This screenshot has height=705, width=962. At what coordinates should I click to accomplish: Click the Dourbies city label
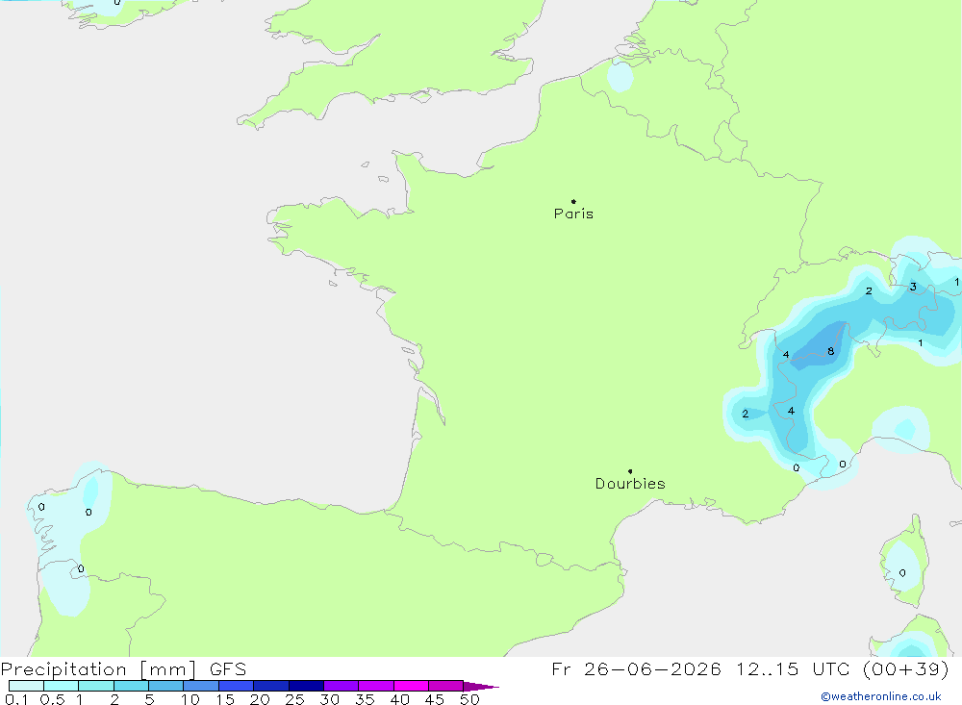point(630,484)
